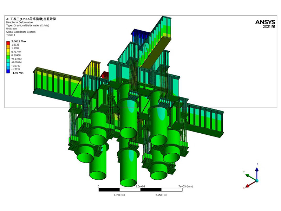Click the green Y axis arrow on triad
Viewport: 281px width, 211px height.
pos(251,177)
